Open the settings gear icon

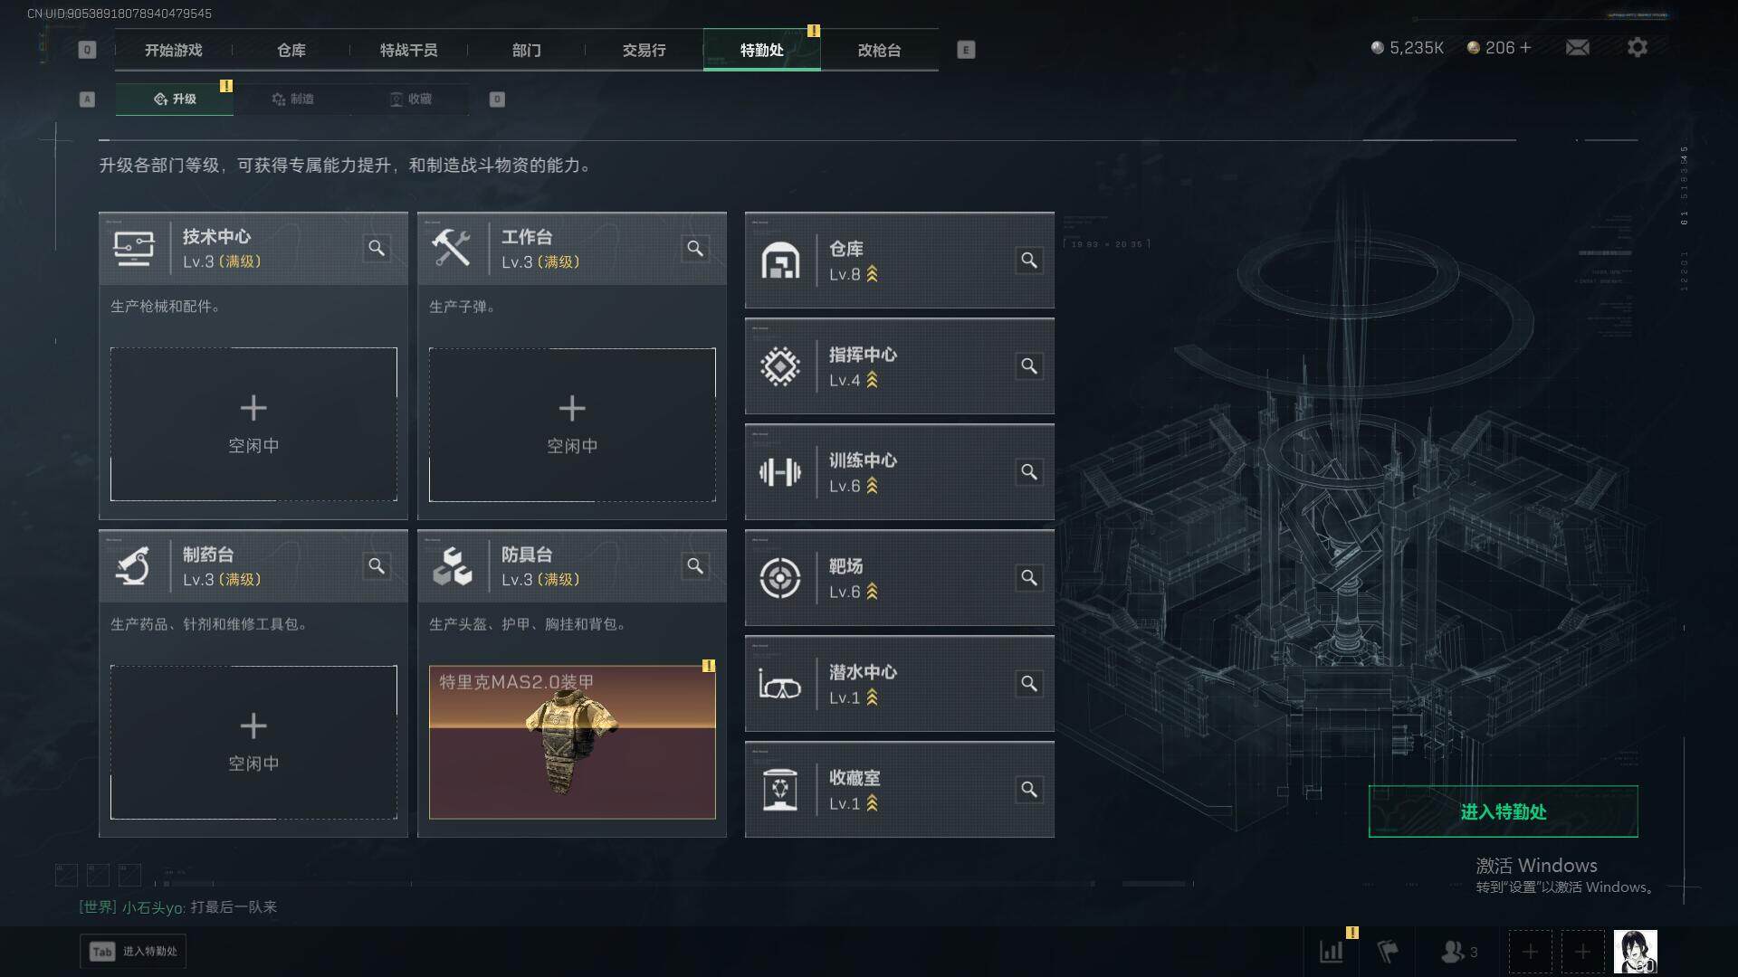coord(1637,47)
